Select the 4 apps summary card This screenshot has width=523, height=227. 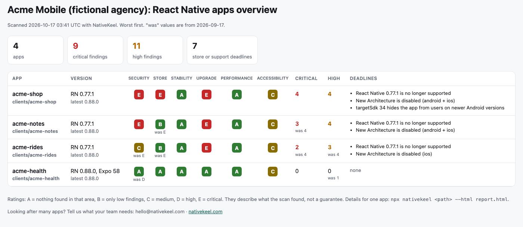[x=35, y=50]
